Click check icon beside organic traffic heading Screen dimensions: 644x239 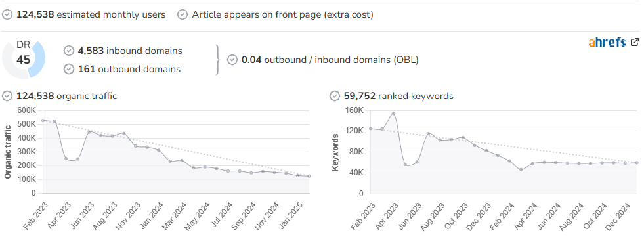[7, 96]
